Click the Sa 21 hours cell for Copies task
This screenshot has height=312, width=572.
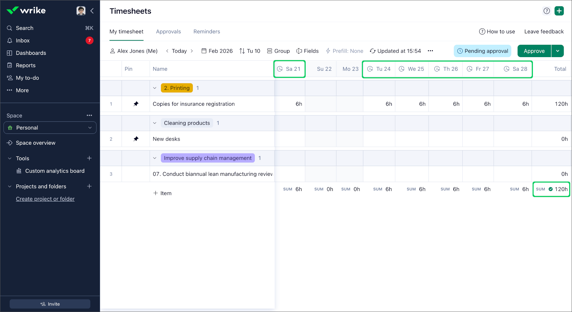click(x=290, y=104)
